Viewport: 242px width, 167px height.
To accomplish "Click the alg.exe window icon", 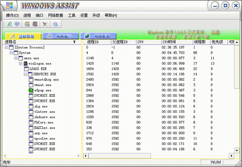I will click(x=31, y=106).
